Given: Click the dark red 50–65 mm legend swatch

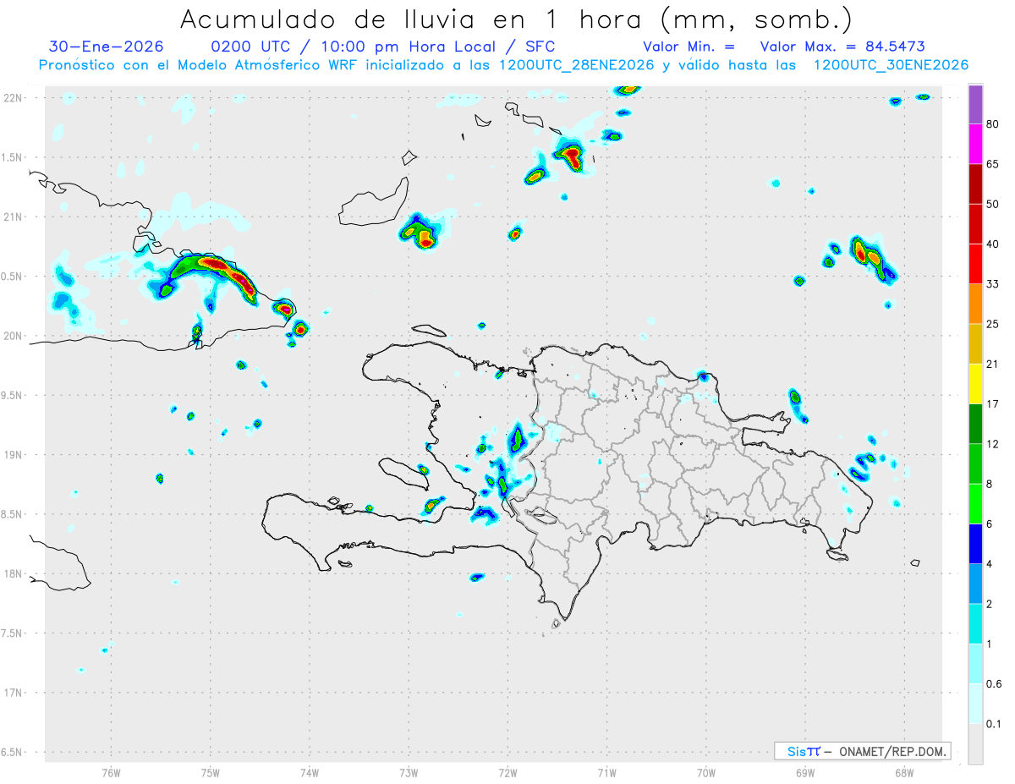Looking at the screenshot, I should pos(974,184).
